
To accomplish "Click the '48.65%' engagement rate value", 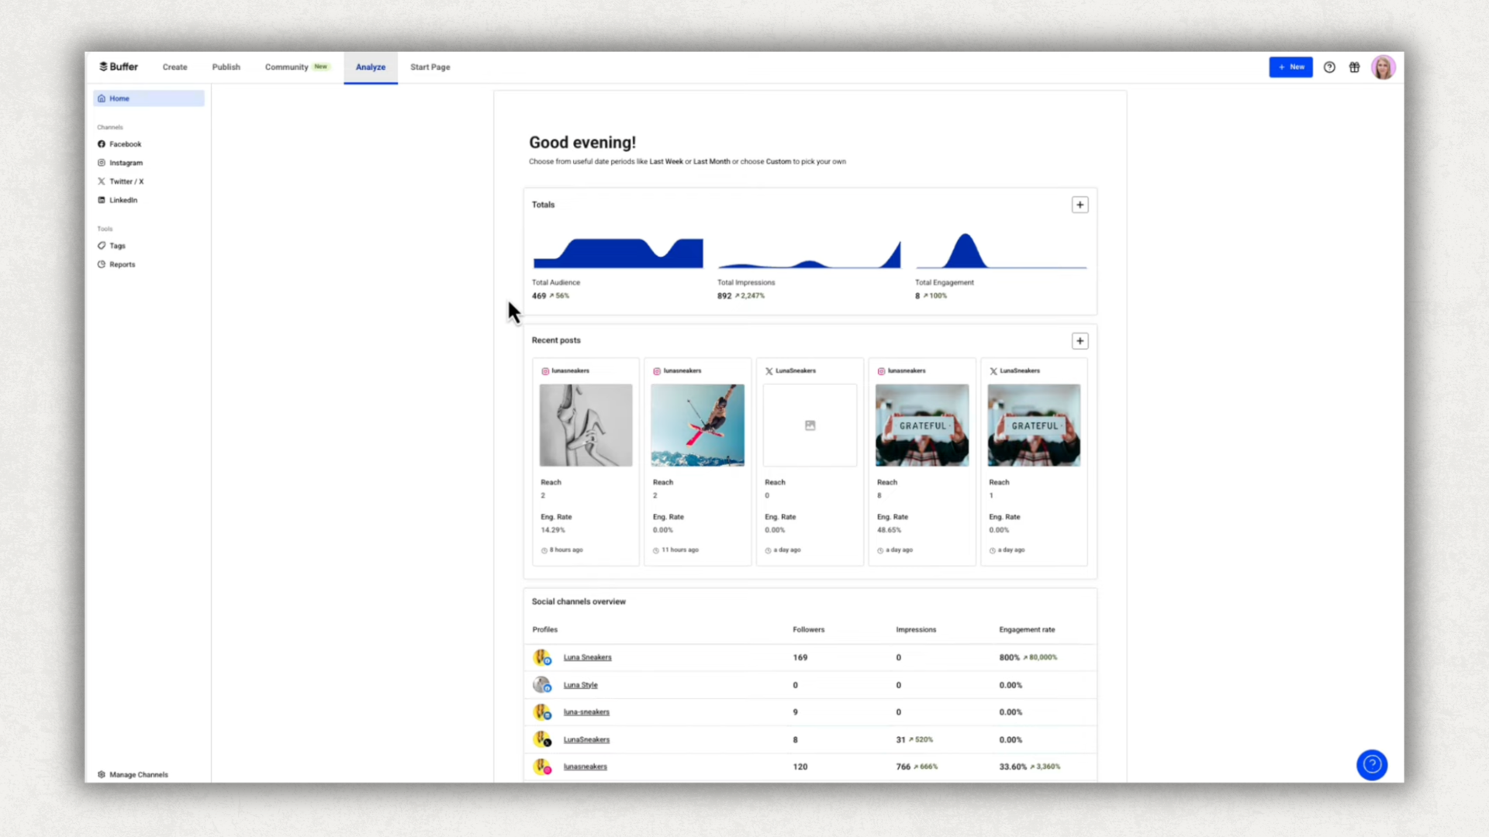I will point(889,530).
